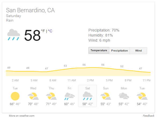
Task: Click Saturday's rain cloud icon
Action: [x=88, y=96]
